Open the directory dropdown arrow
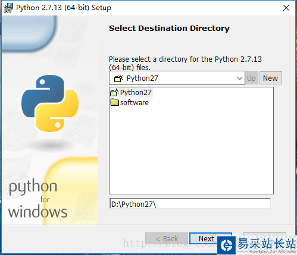The height and width of the screenshot is (255, 297). click(x=240, y=78)
